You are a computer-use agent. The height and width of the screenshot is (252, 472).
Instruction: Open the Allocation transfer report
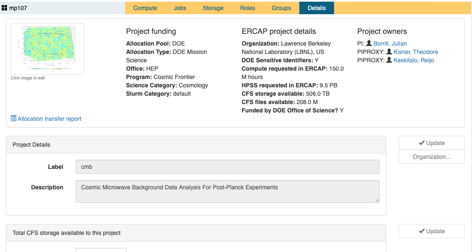point(49,119)
